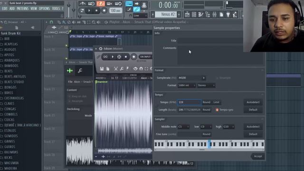Click Edison scissors edit tool icon

[x=116, y=68]
